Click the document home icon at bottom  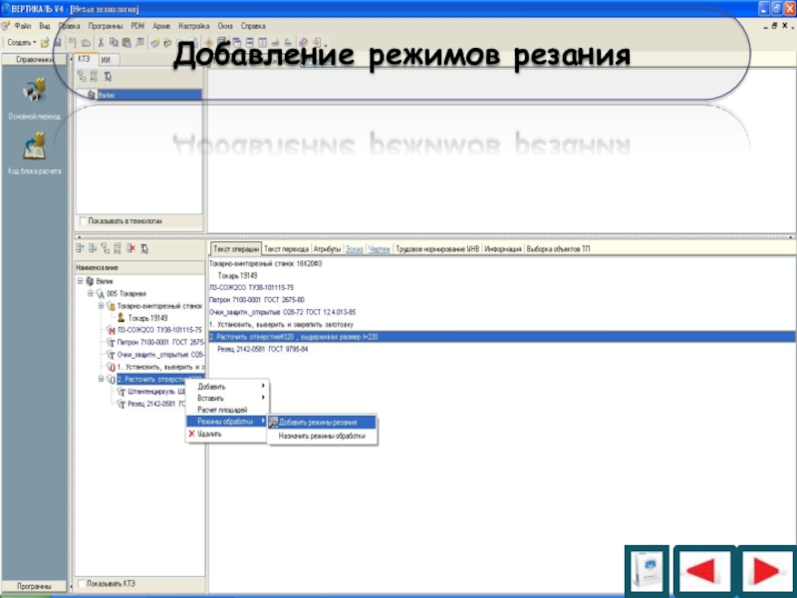tap(648, 571)
